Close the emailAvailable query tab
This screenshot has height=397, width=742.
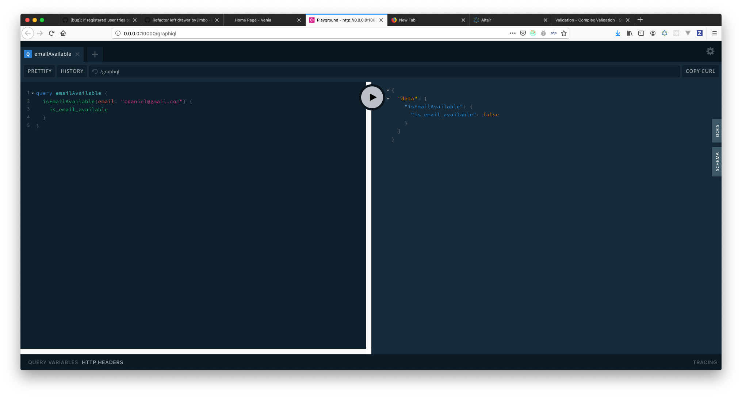77,54
